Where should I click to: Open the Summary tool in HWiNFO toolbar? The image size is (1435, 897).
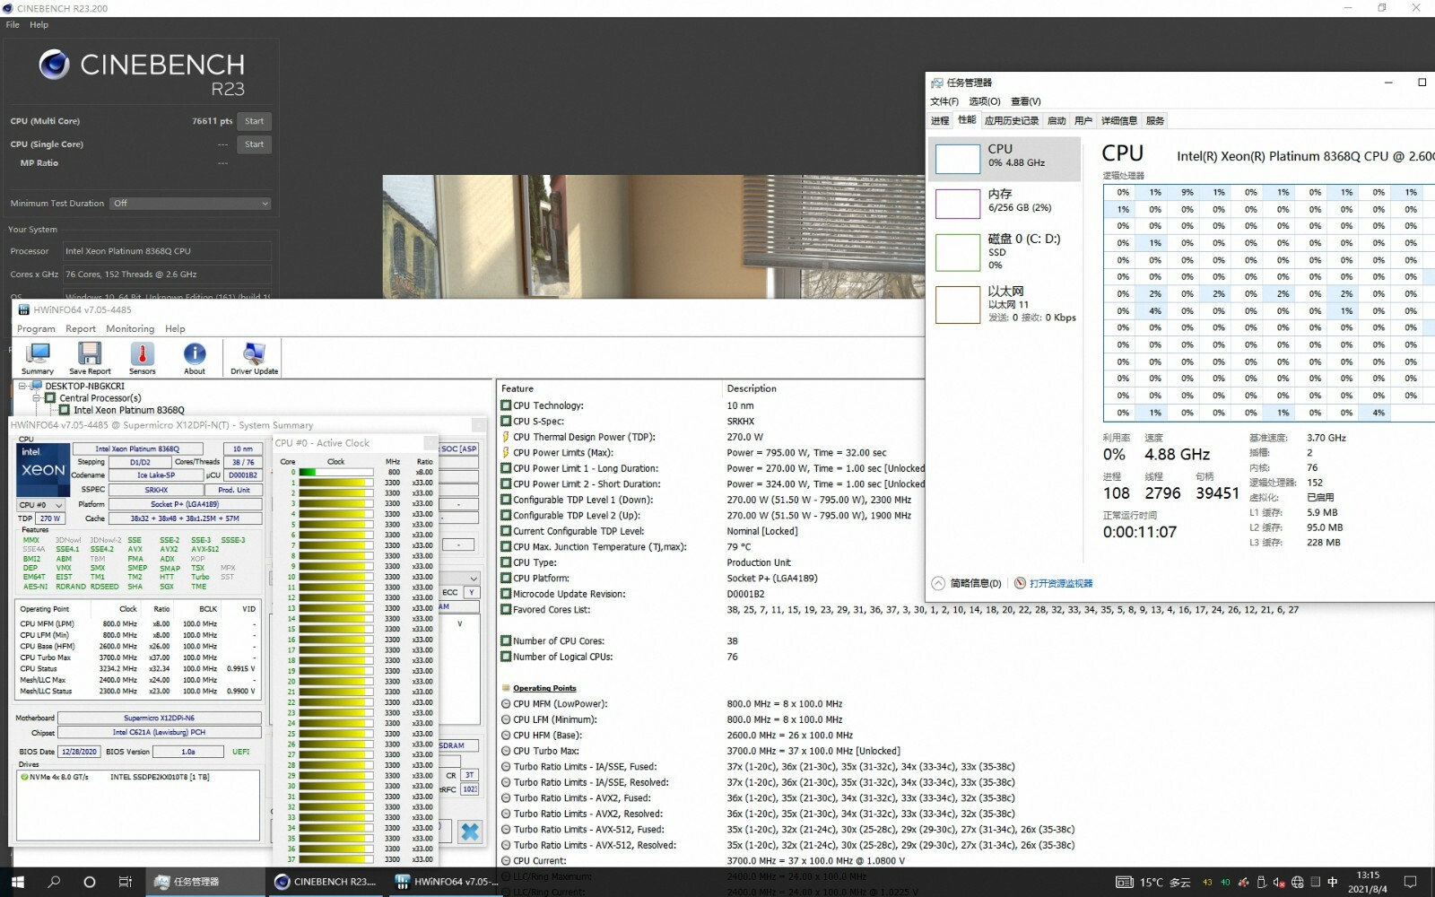pos(38,358)
